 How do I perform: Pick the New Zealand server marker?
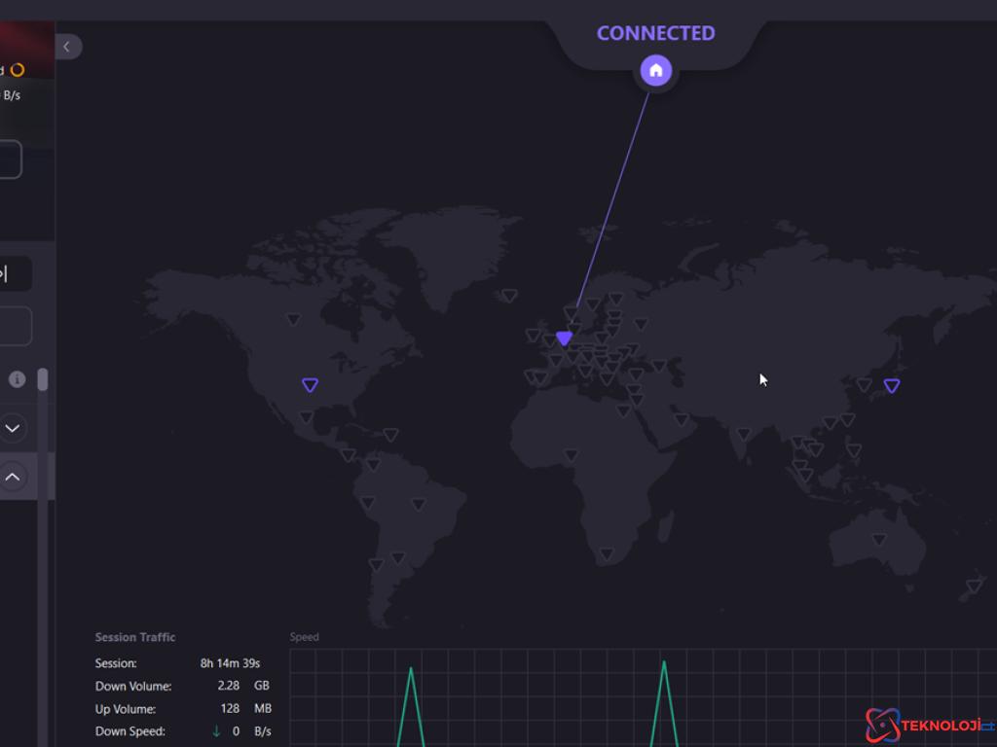click(974, 586)
